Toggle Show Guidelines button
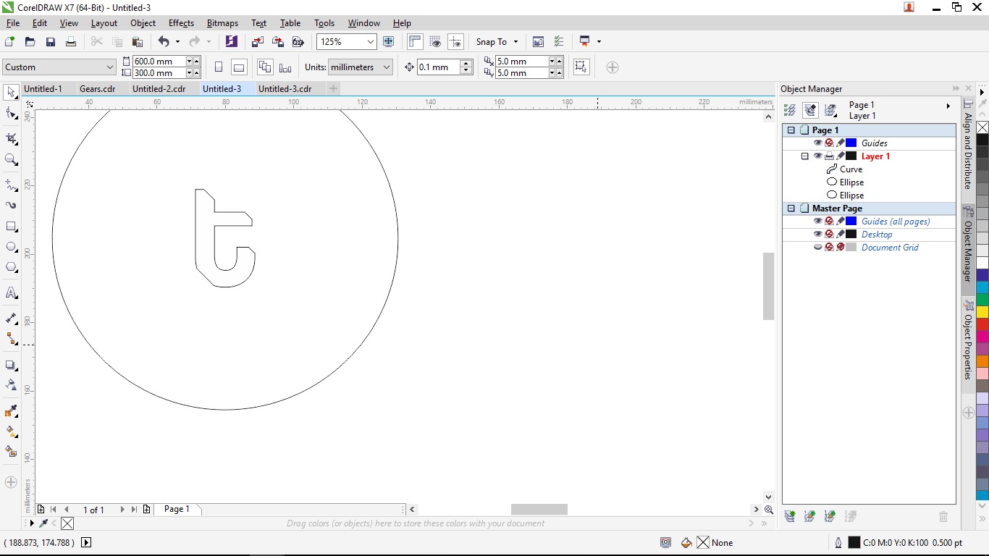989x556 pixels. (455, 42)
